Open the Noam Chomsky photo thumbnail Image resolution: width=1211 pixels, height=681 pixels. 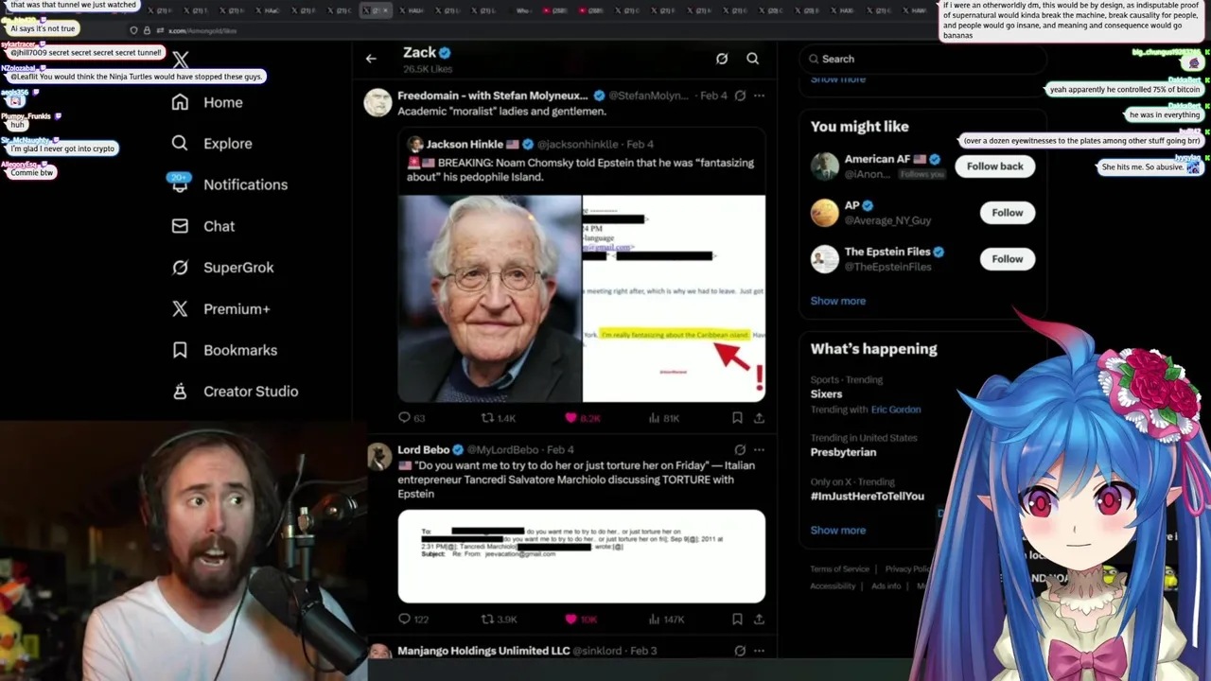click(x=489, y=299)
